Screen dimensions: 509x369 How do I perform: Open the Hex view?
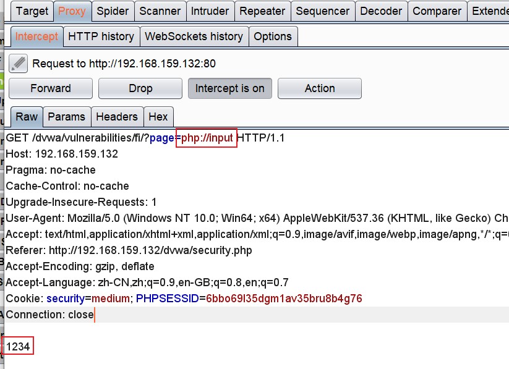(158, 116)
